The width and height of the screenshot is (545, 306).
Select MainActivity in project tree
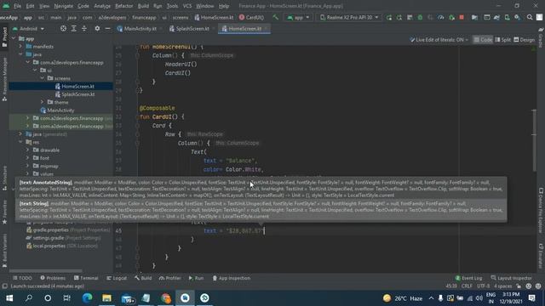point(57,110)
